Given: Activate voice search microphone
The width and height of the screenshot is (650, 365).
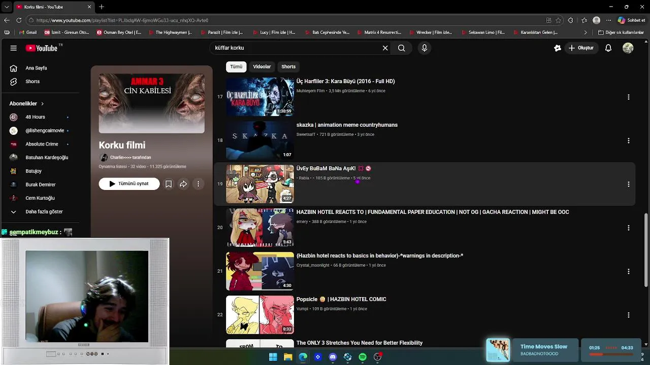Looking at the screenshot, I should pos(425,48).
